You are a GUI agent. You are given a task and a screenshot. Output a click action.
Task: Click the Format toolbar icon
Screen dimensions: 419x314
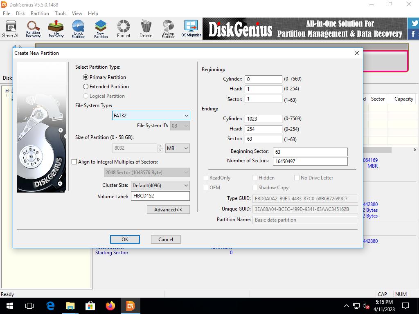(123, 29)
